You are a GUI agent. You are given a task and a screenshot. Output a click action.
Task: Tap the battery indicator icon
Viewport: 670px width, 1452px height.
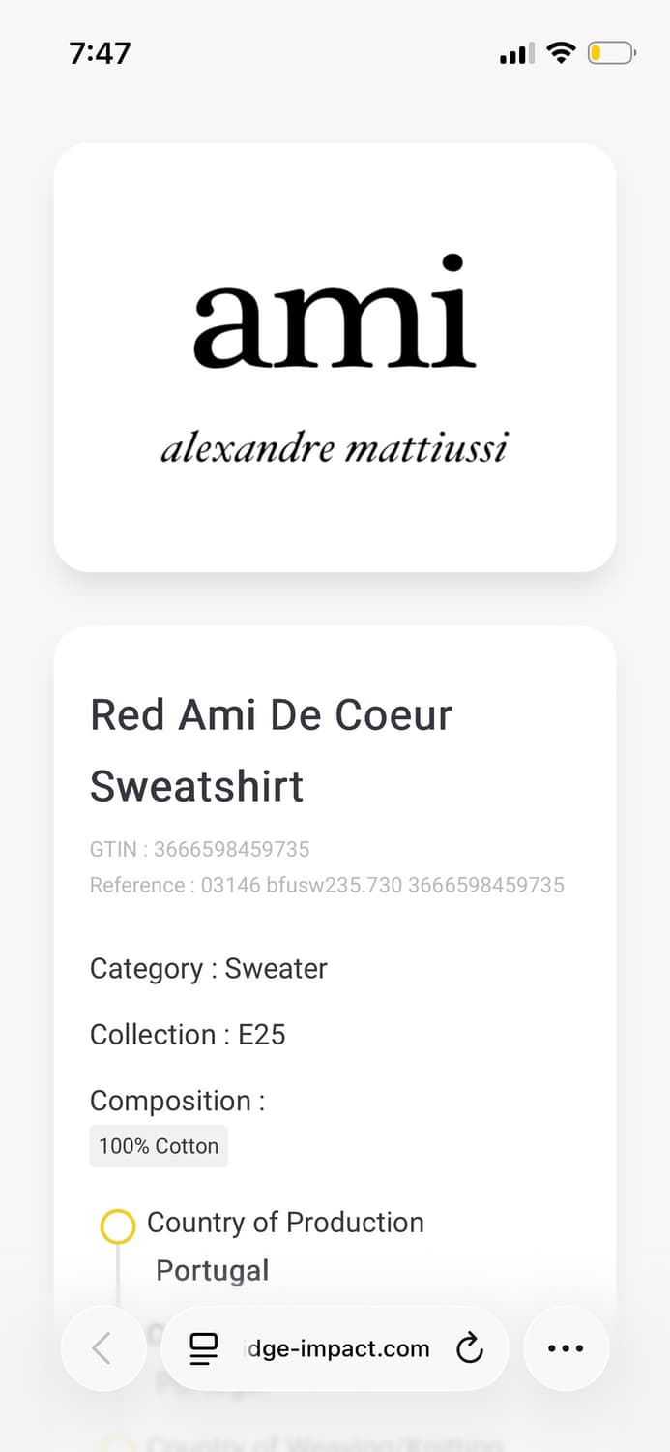pyautogui.click(x=611, y=53)
